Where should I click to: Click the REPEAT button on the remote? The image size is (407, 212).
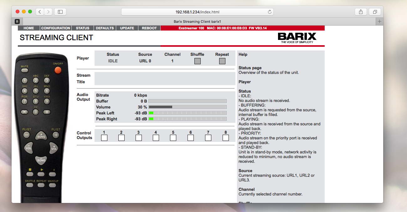pyautogui.click(x=41, y=185)
